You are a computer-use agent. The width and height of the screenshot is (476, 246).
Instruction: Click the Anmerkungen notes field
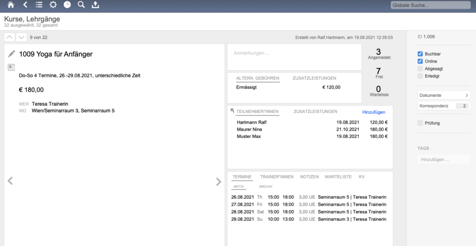(x=294, y=57)
